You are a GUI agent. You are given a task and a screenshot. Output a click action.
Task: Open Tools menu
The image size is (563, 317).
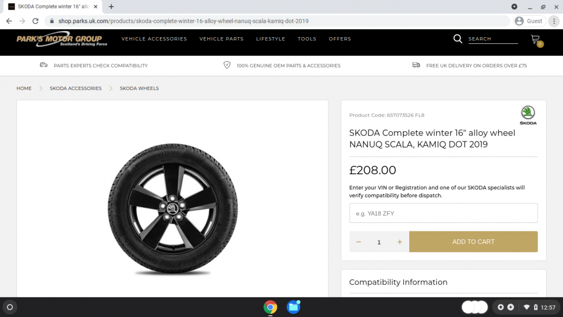(x=307, y=39)
